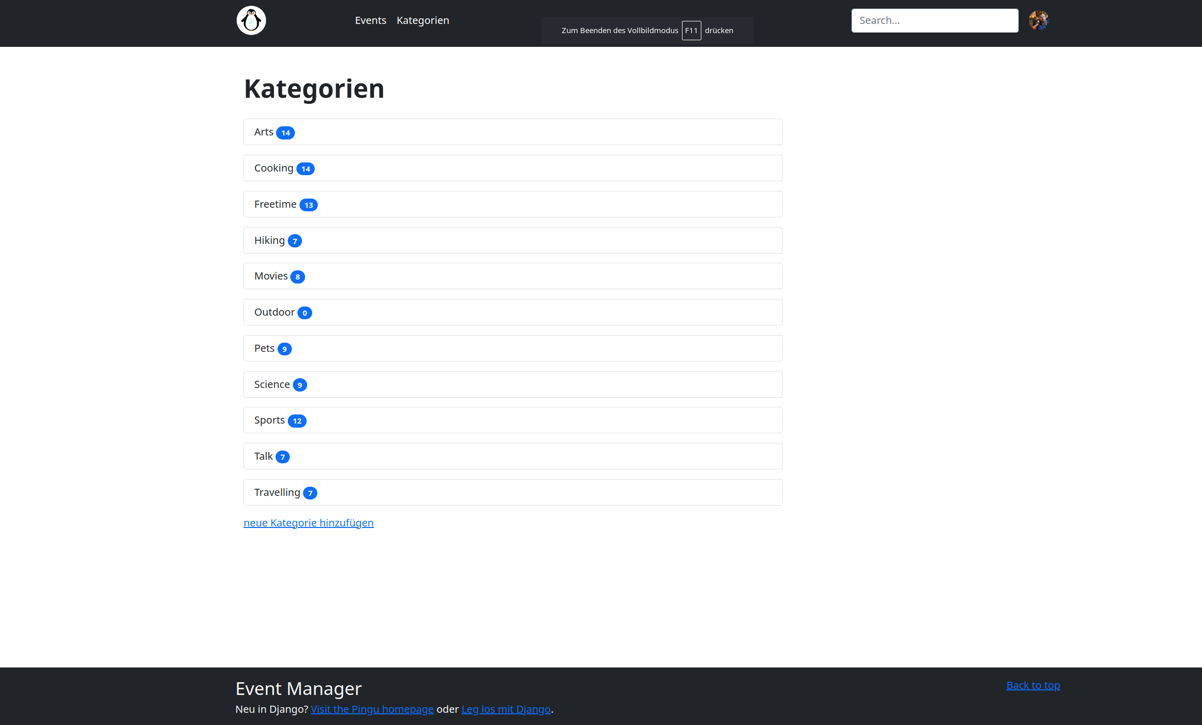This screenshot has width=1202, height=725.
Task: Click the neue Kategorie hinzufügen link
Action: (x=308, y=522)
